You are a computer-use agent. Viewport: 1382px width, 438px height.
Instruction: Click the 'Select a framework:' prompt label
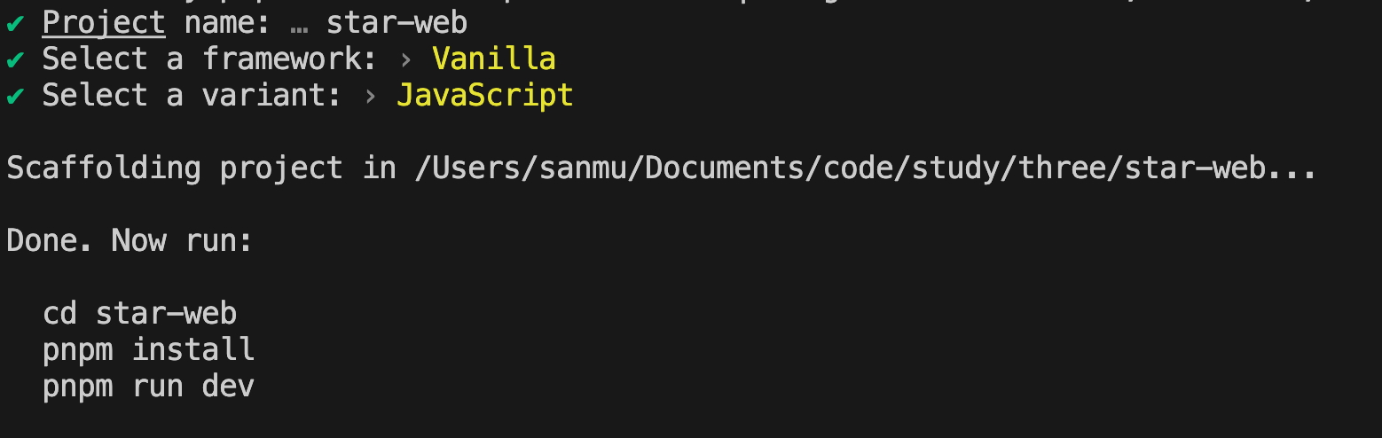click(210, 59)
